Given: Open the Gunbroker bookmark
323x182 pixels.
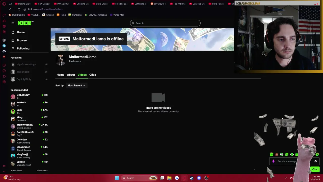Looking at the screenshot, I should coord(75,15).
